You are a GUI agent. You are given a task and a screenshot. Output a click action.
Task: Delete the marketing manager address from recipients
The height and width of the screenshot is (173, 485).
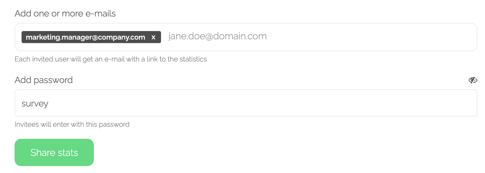153,37
